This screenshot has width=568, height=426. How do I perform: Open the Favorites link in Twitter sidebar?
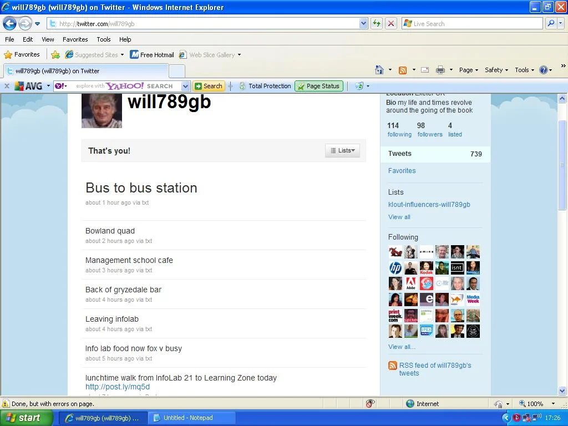[x=402, y=171]
